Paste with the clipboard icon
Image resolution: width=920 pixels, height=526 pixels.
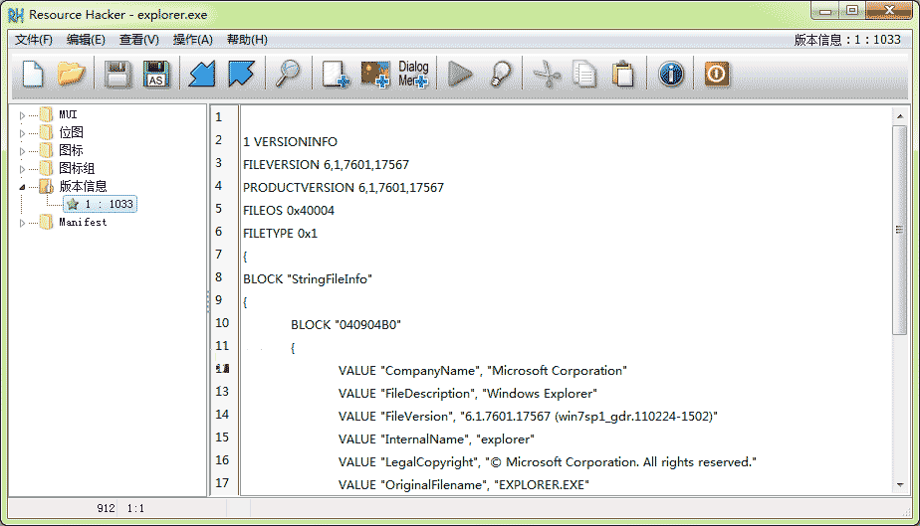point(623,75)
